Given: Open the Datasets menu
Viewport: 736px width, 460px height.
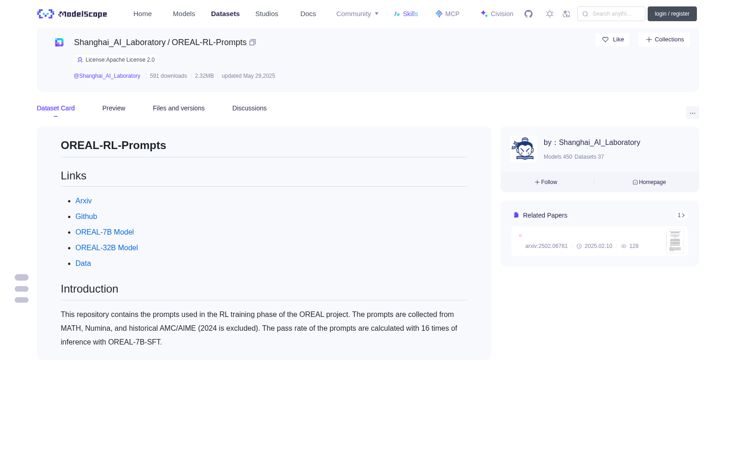Looking at the screenshot, I should coord(225,14).
